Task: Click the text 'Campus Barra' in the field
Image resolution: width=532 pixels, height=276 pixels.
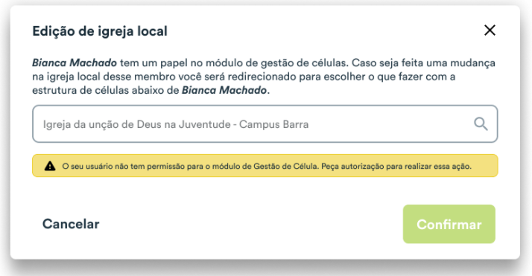Action: coord(273,124)
